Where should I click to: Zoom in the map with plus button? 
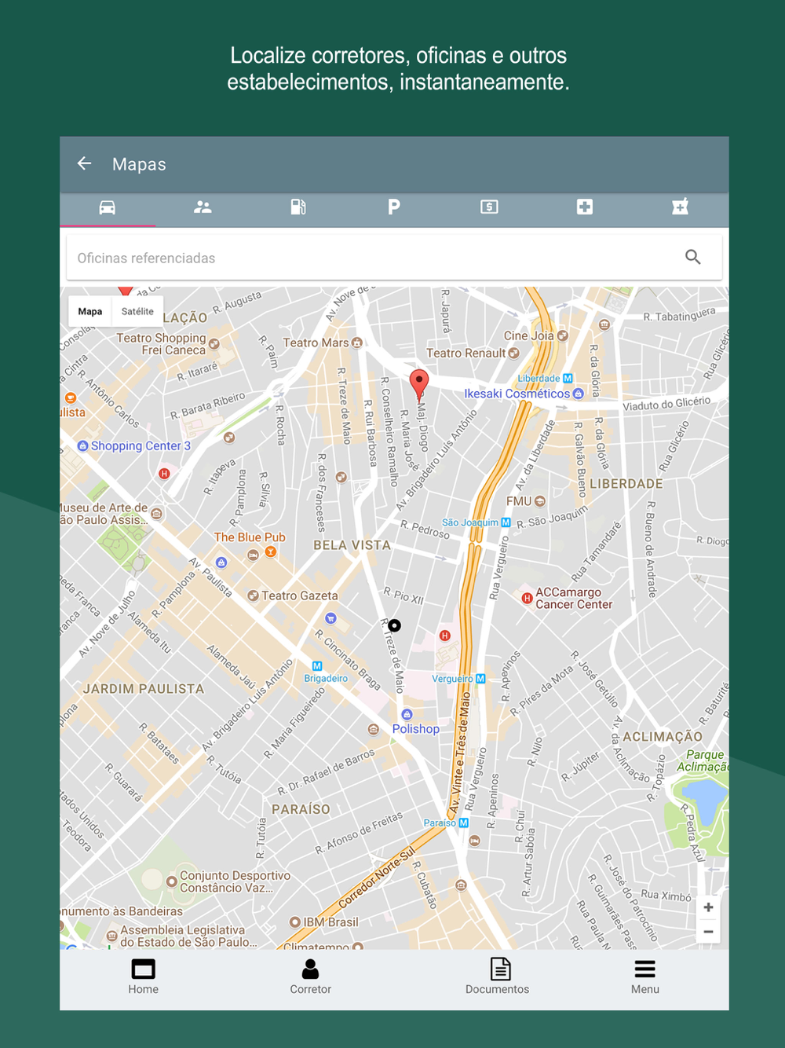pyautogui.click(x=708, y=907)
